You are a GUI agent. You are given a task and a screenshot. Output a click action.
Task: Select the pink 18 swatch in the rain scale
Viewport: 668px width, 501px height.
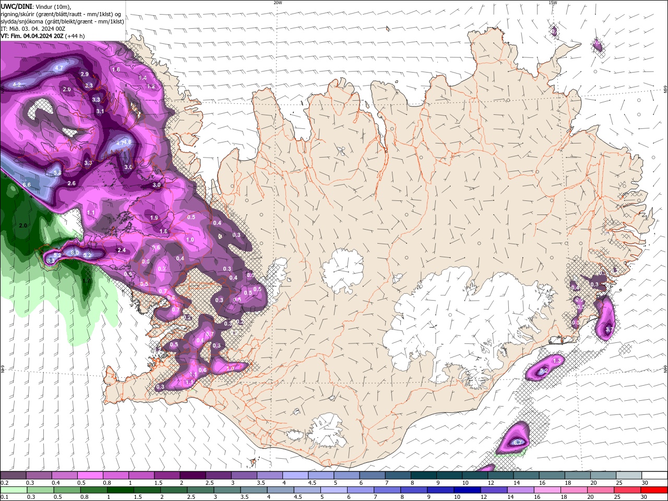point(573,490)
